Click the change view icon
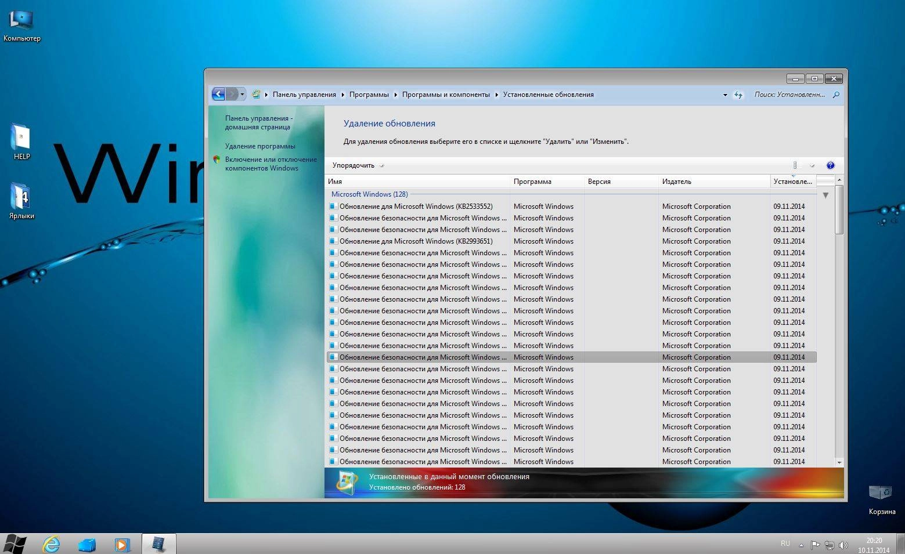Screen dimensions: 905x554 pos(796,165)
